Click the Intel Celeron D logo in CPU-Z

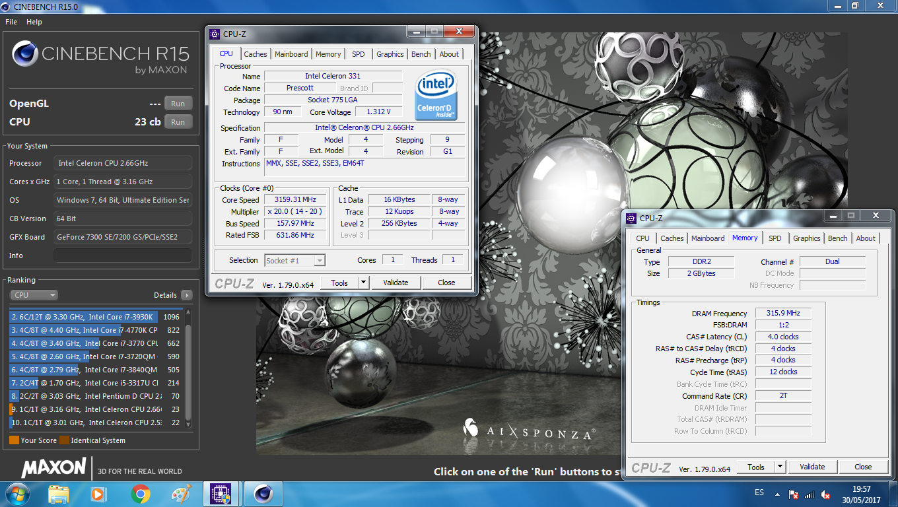[x=437, y=96]
